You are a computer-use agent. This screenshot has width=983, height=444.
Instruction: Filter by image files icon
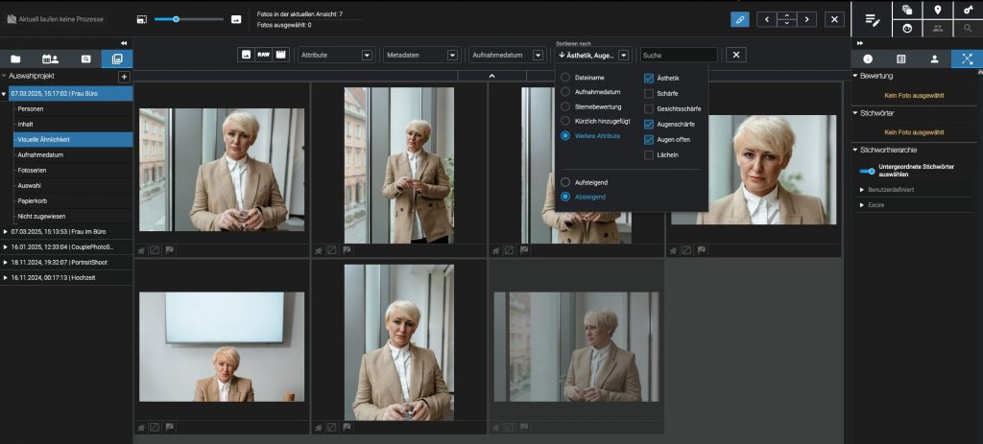(x=247, y=55)
